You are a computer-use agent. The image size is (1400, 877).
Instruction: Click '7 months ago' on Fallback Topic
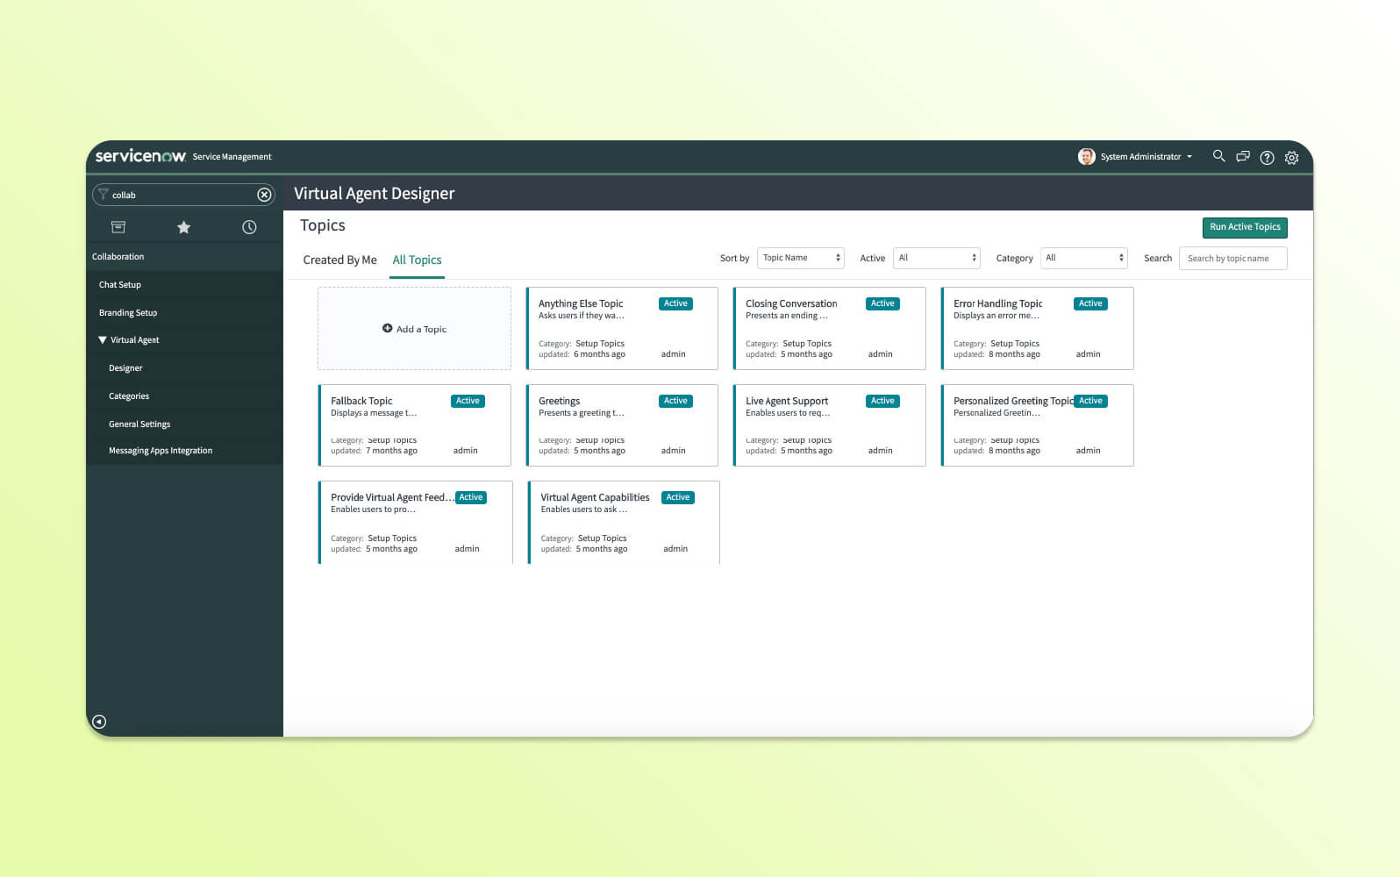[391, 451]
